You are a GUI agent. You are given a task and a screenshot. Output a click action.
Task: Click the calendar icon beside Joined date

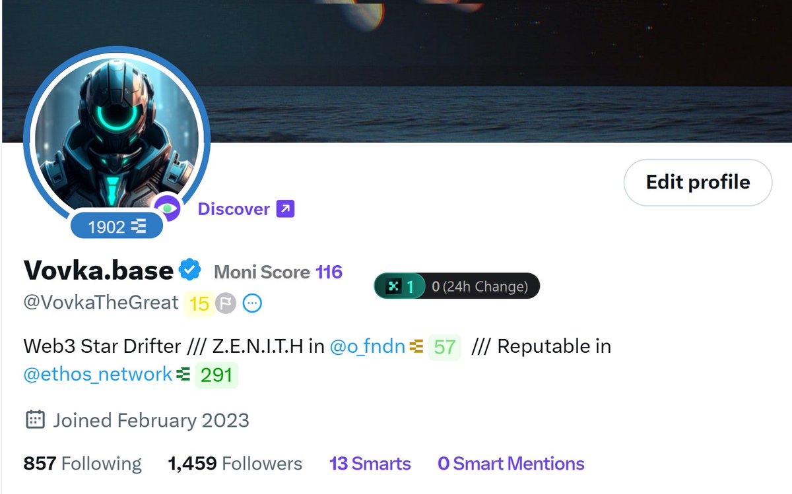point(35,419)
